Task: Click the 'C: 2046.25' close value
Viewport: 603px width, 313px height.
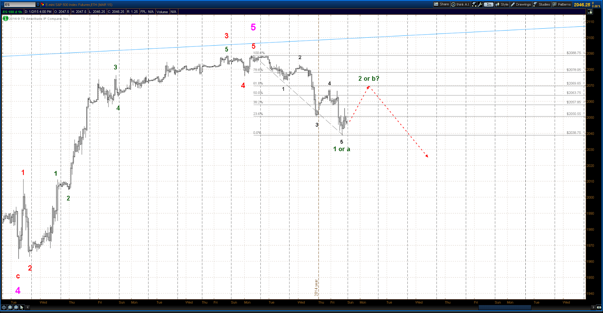Action: click(116, 12)
